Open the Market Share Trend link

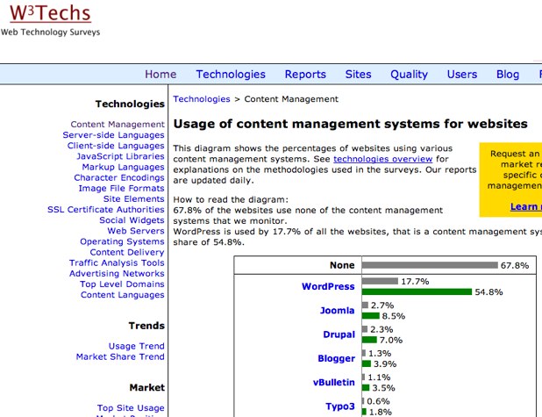tap(120, 356)
